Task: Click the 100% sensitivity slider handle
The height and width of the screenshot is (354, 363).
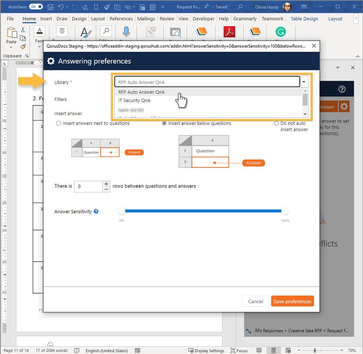Action: point(285,211)
